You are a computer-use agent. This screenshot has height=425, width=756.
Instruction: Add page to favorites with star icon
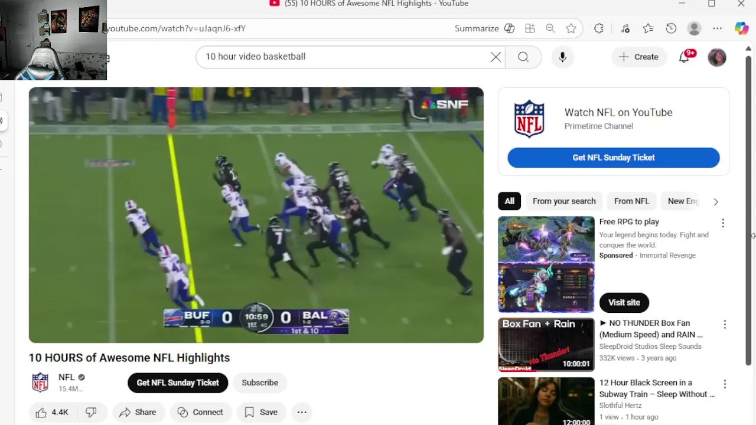tap(571, 28)
